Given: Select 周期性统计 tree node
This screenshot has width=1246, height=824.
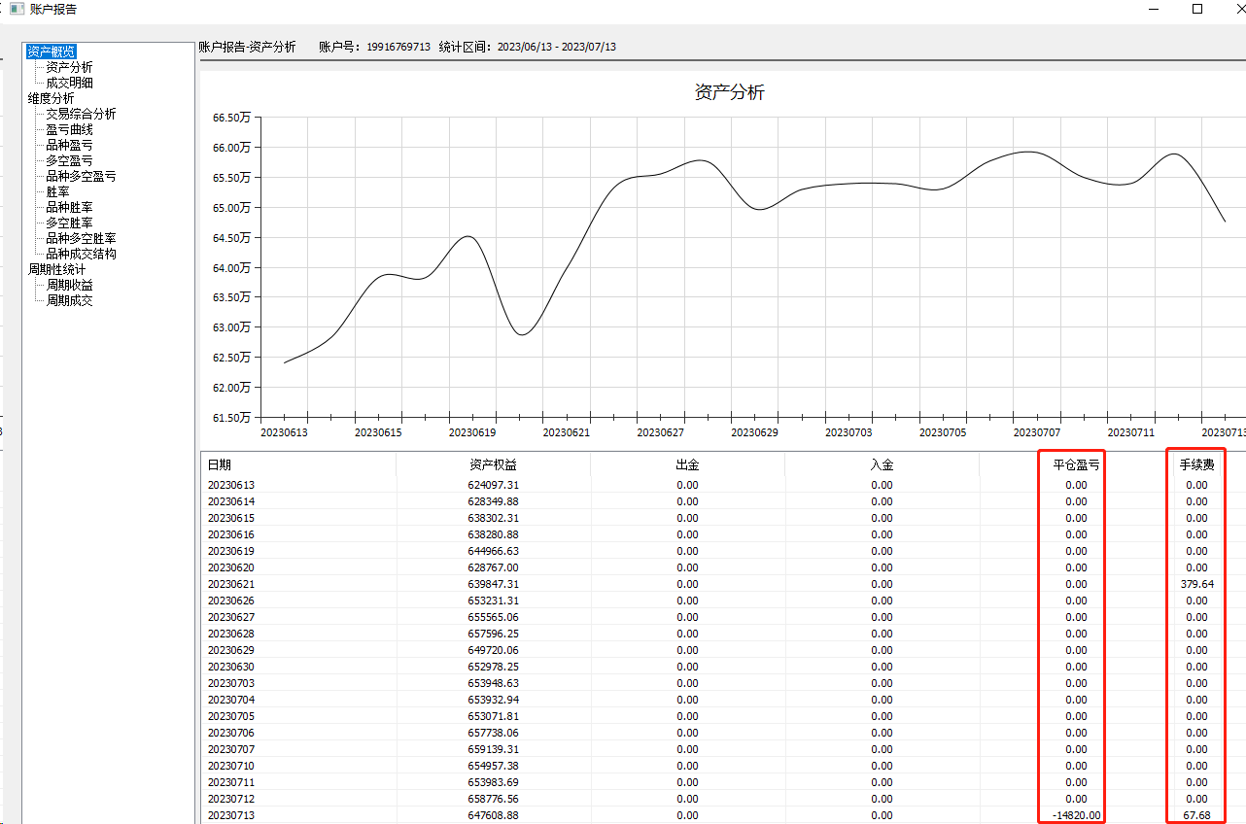Looking at the screenshot, I should [57, 269].
